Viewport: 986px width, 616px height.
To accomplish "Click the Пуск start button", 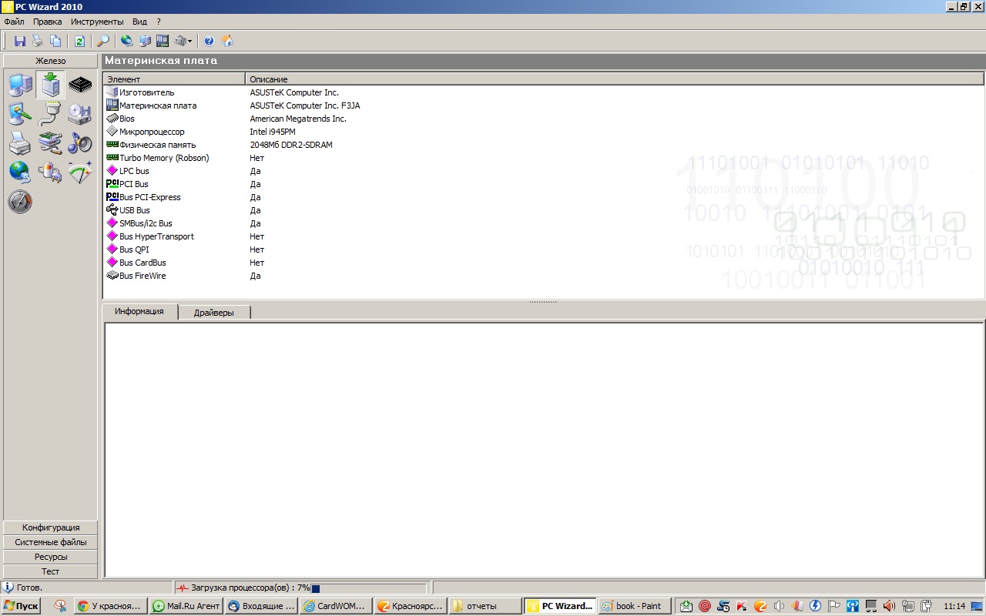I will (21, 606).
